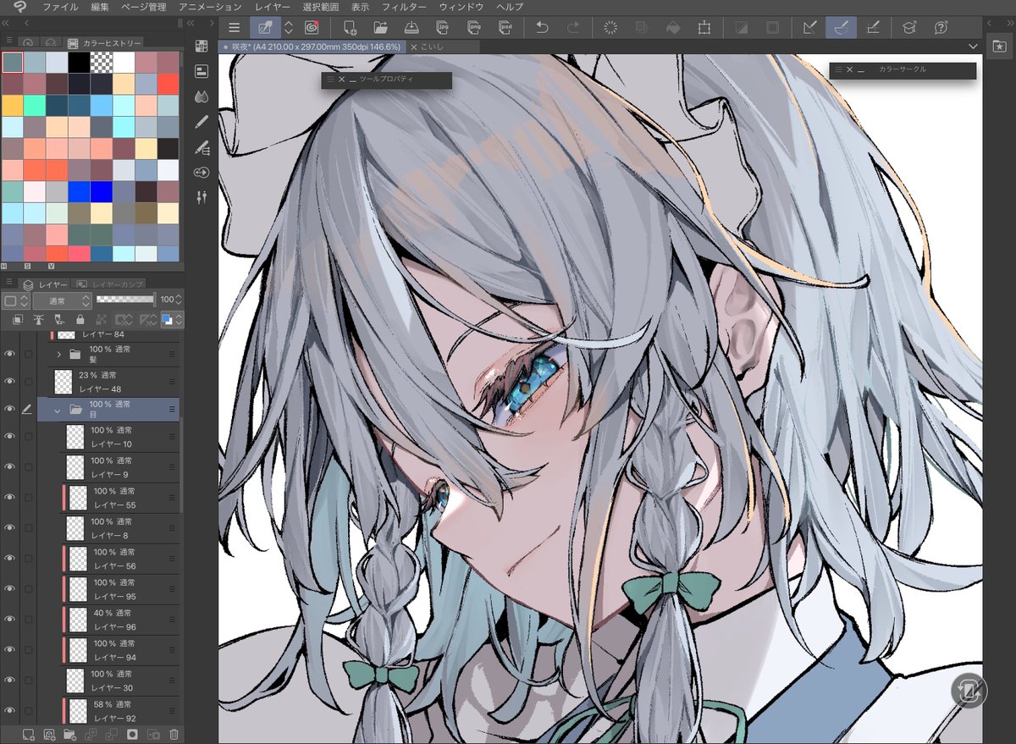1016x744 pixels.
Task: Click the Undo arrow in command bar
Action: (x=542, y=28)
